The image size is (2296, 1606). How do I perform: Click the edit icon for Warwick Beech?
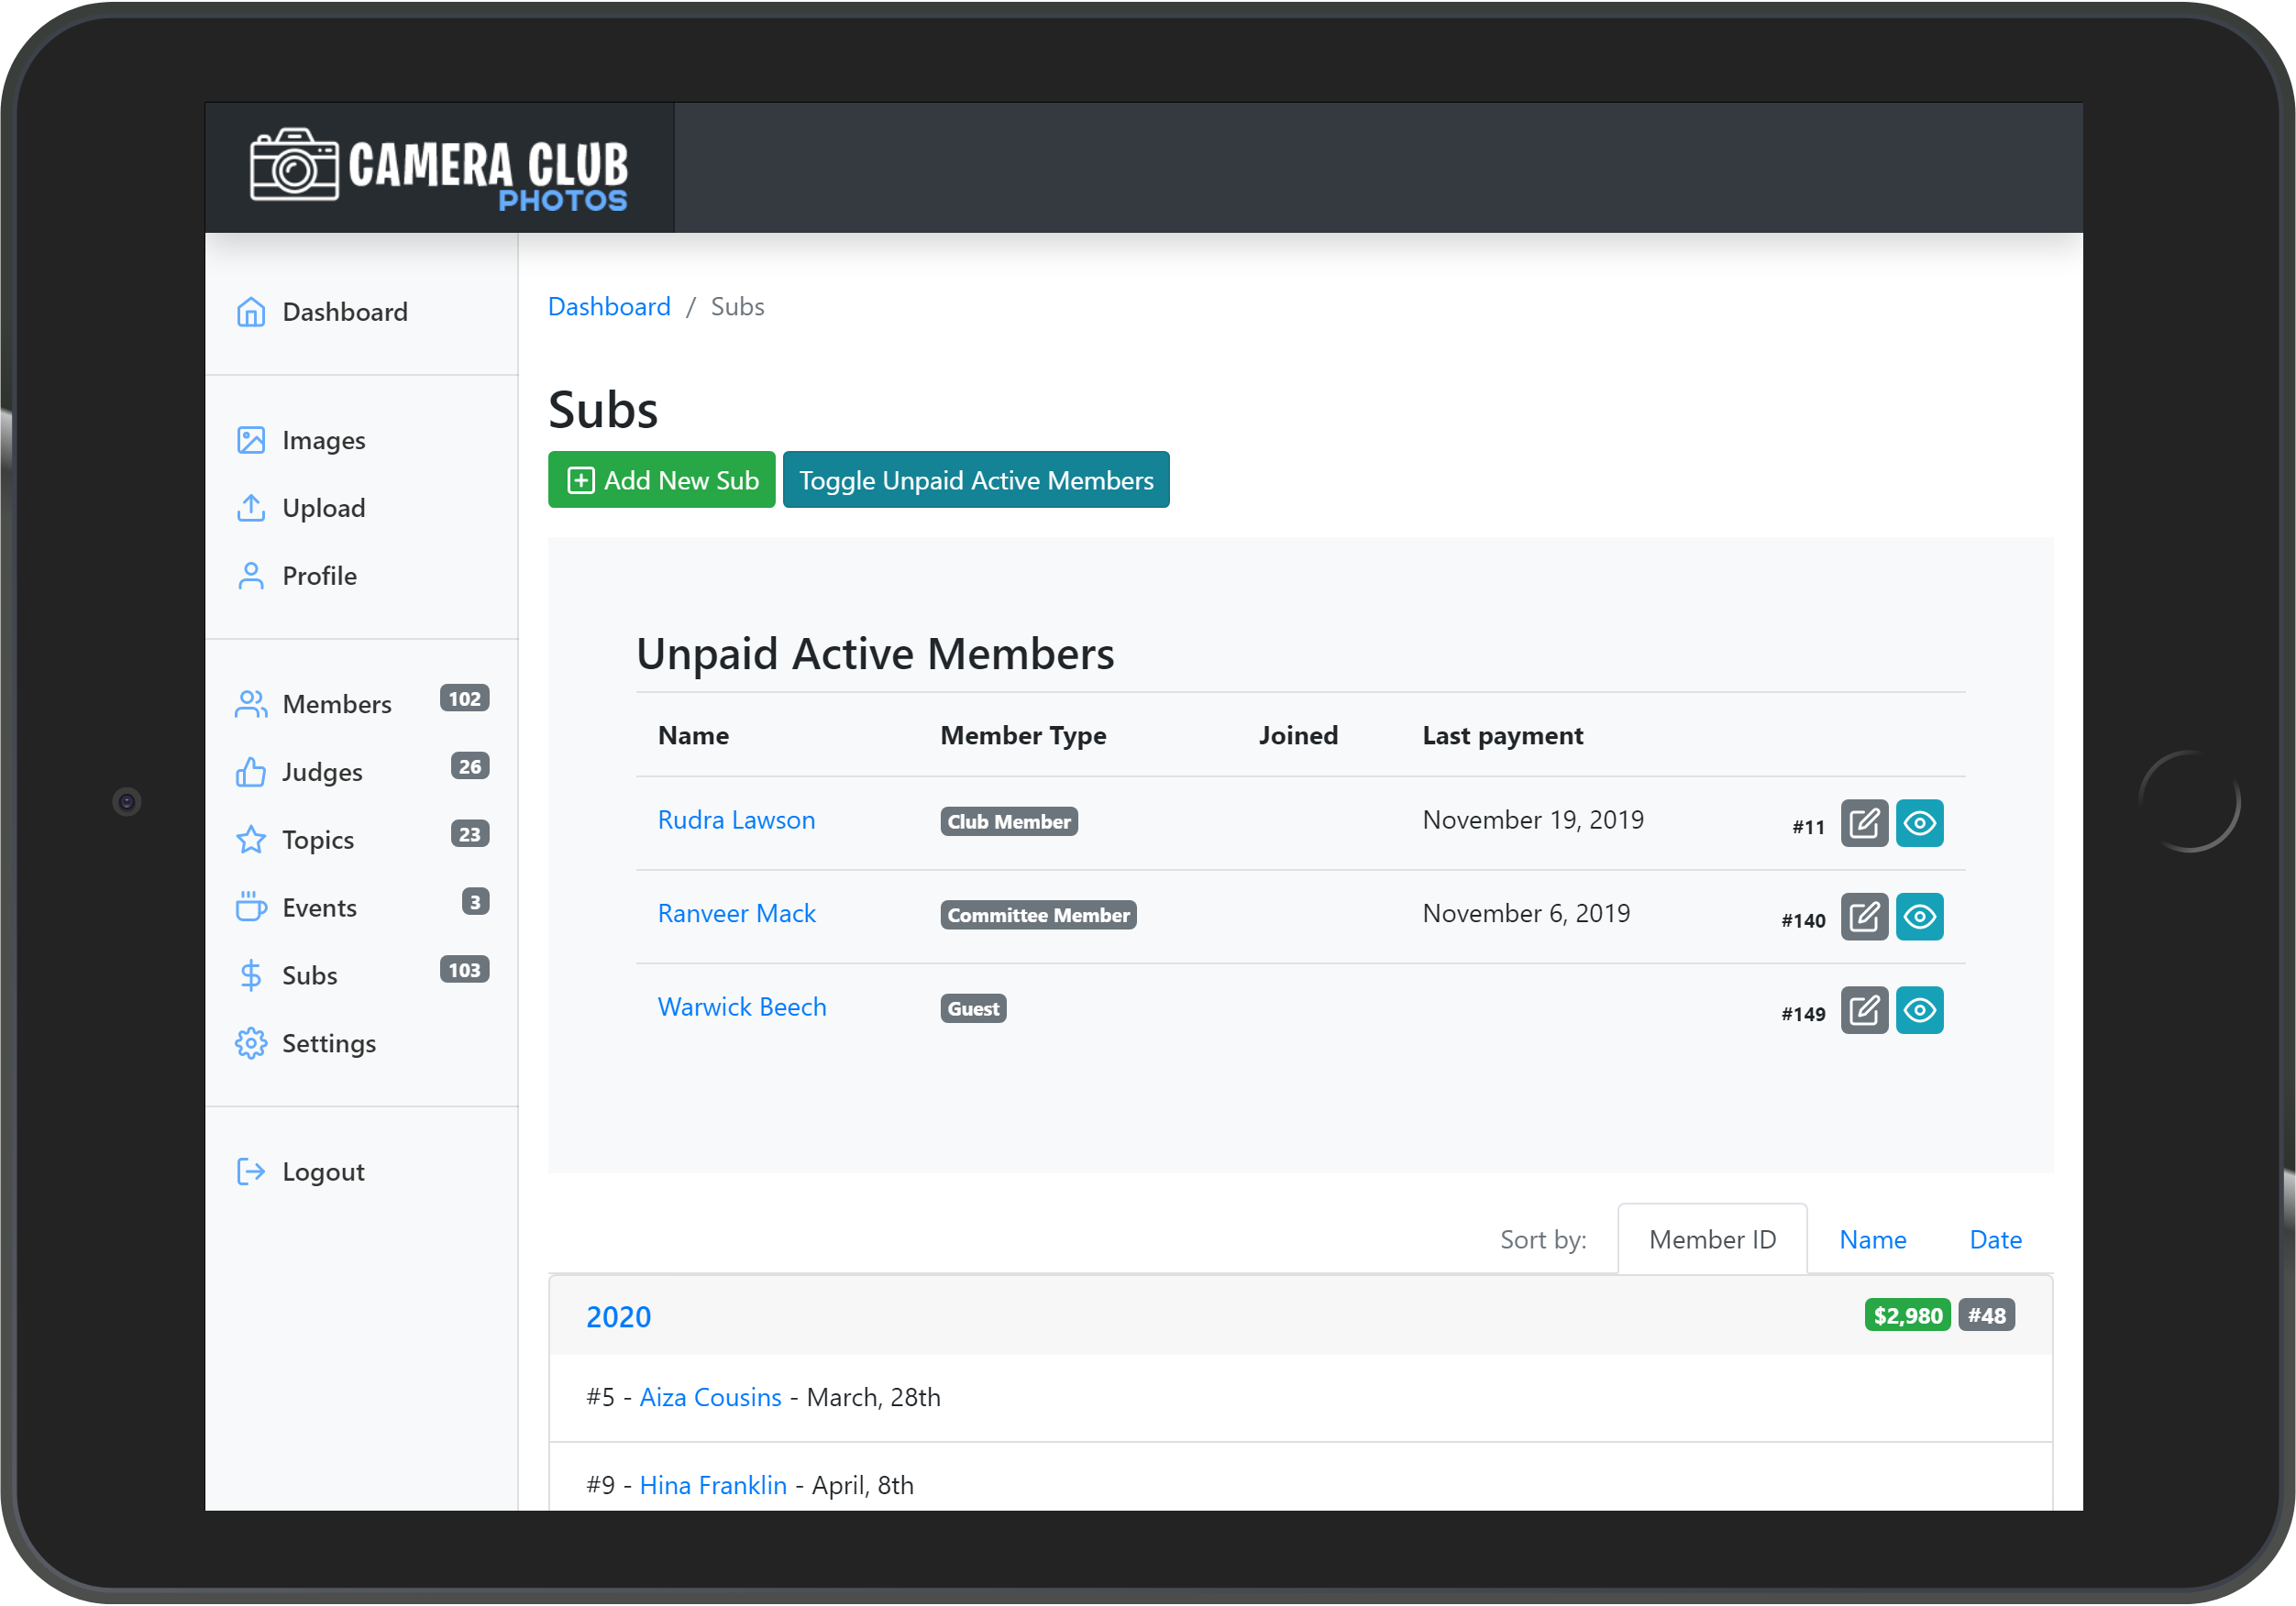pos(1863,1010)
